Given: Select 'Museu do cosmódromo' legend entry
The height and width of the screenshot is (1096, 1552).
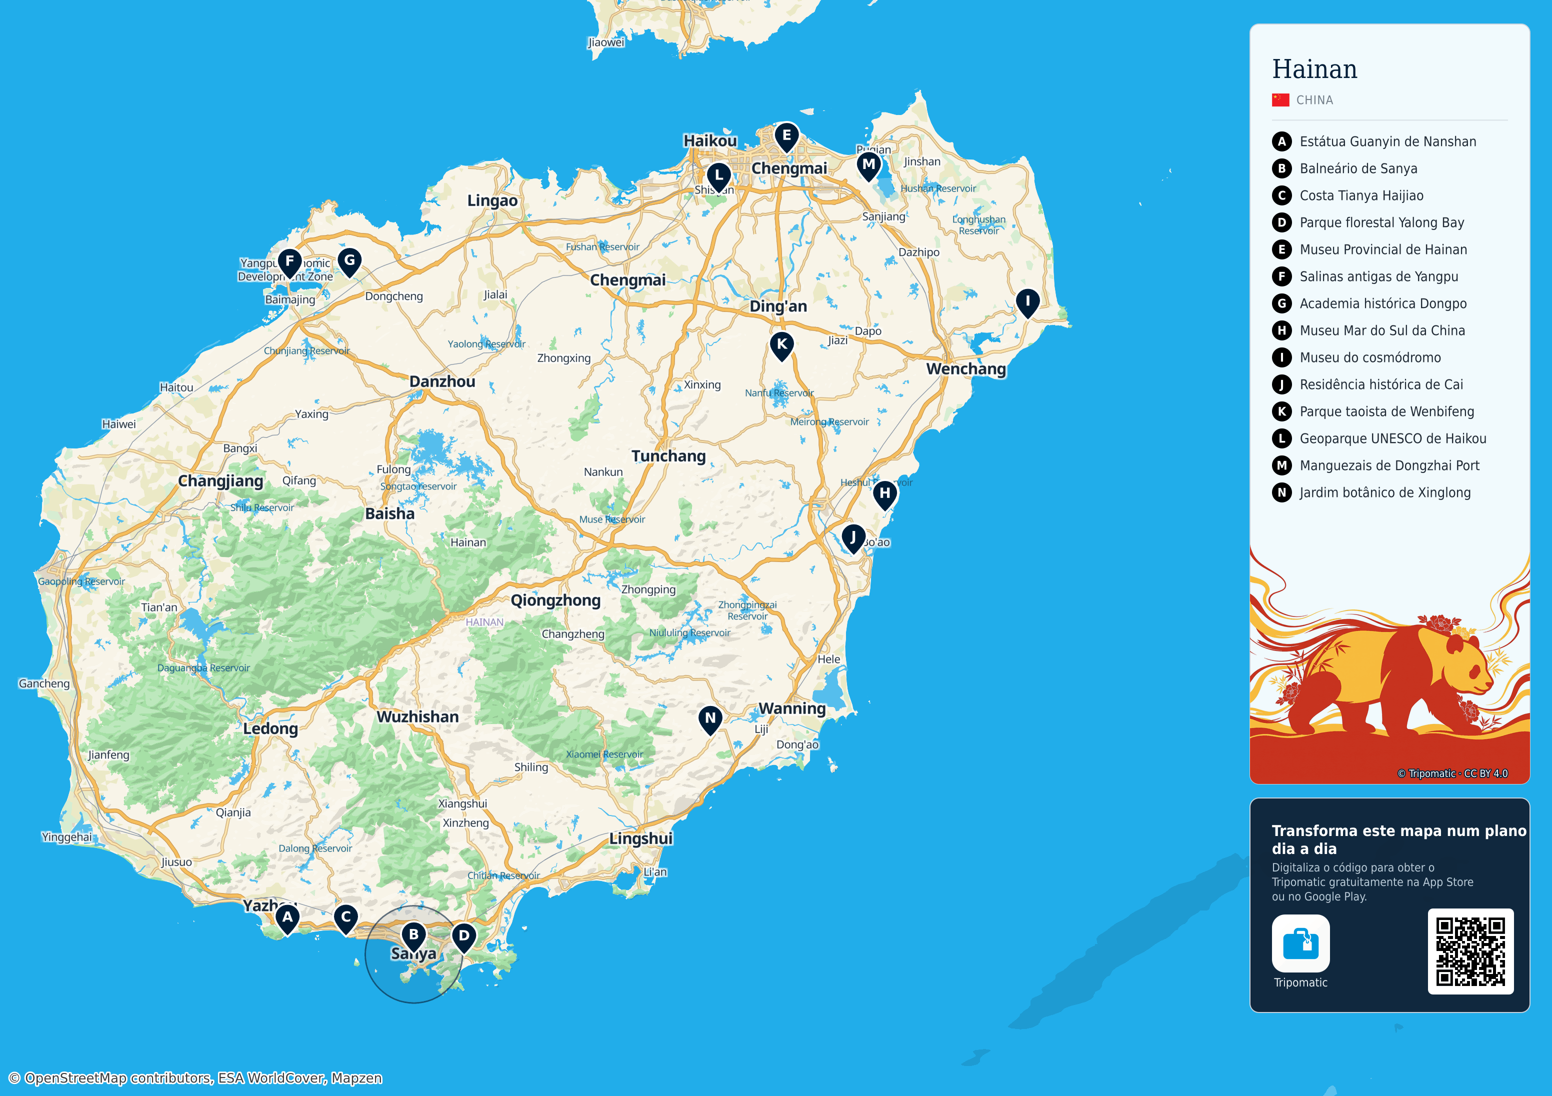Looking at the screenshot, I should tap(1370, 357).
